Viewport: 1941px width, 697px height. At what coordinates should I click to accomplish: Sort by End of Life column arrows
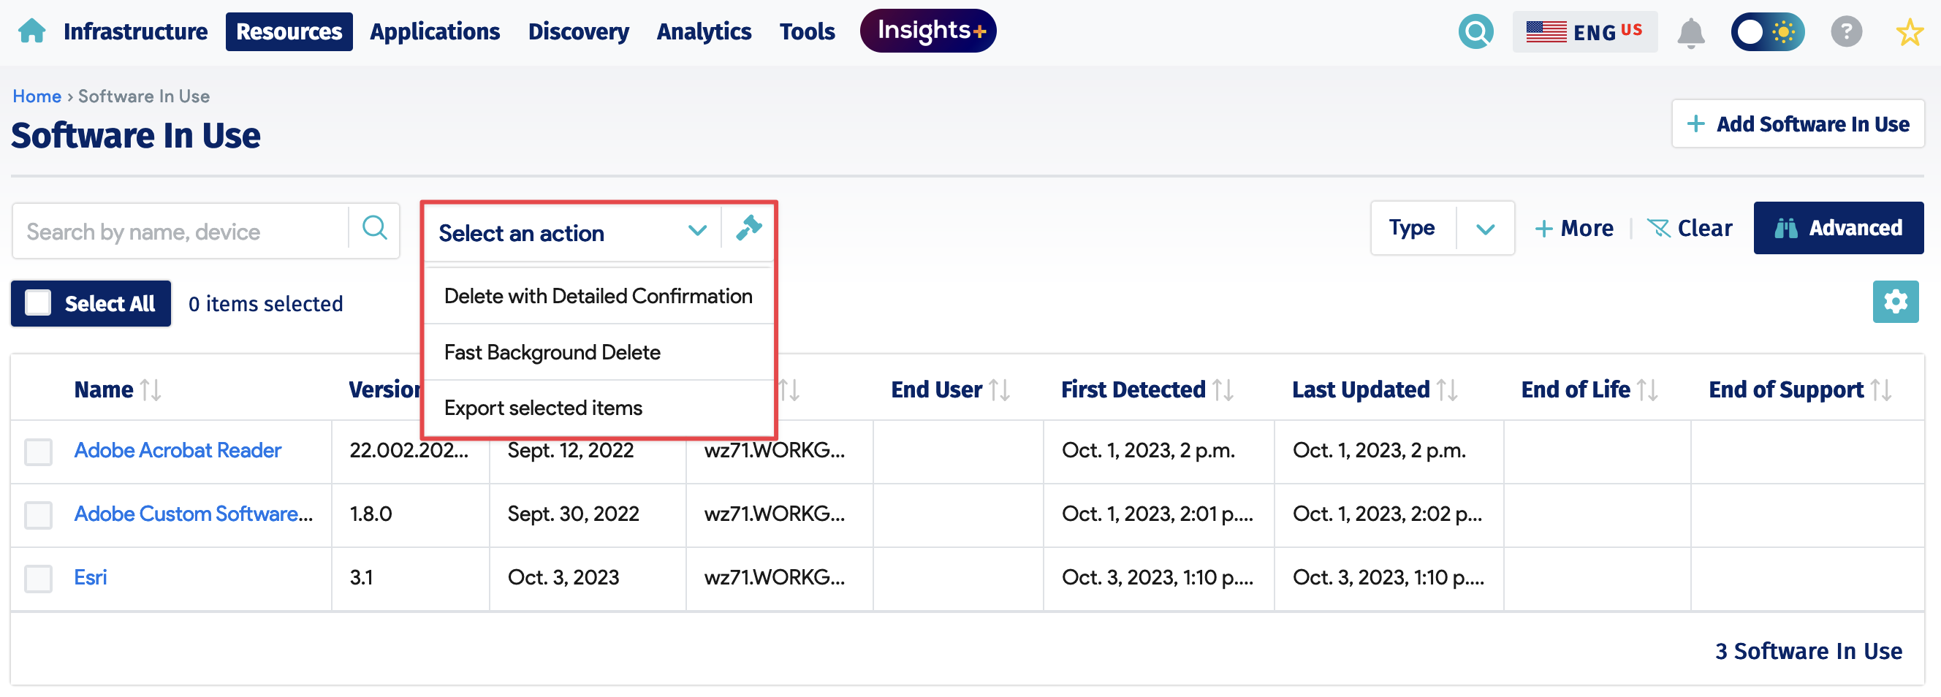coord(1646,389)
